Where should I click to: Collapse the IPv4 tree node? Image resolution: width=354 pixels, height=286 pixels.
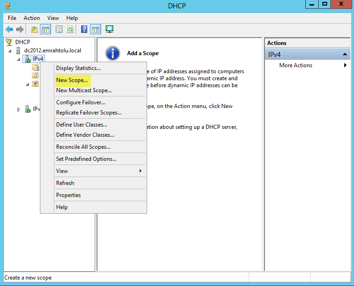[19, 59]
